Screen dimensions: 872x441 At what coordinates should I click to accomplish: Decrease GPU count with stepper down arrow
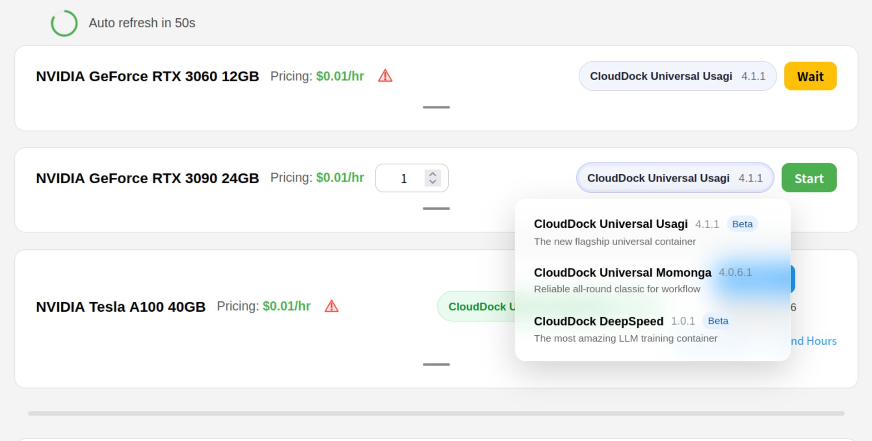coord(433,182)
